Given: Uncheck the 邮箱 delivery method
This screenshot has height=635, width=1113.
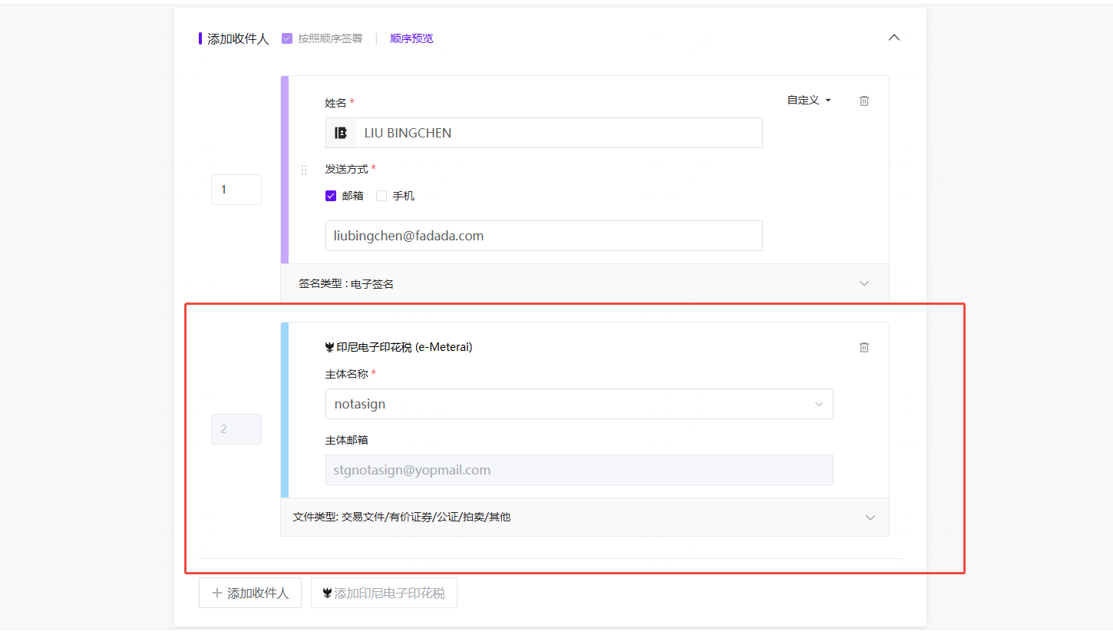Looking at the screenshot, I should [331, 196].
